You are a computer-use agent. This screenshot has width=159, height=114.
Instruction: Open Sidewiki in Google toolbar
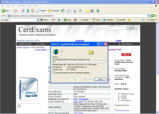(84, 20)
